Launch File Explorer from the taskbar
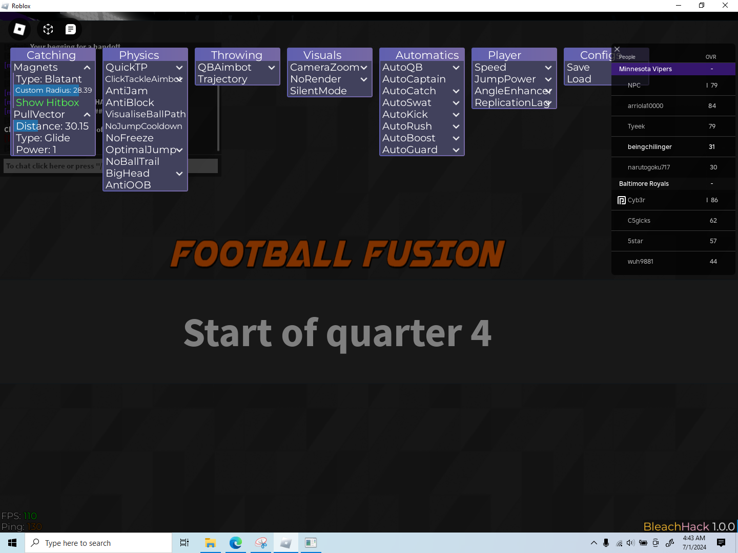738x553 pixels. click(x=210, y=543)
